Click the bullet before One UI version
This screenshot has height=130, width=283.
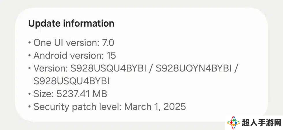click(x=29, y=43)
